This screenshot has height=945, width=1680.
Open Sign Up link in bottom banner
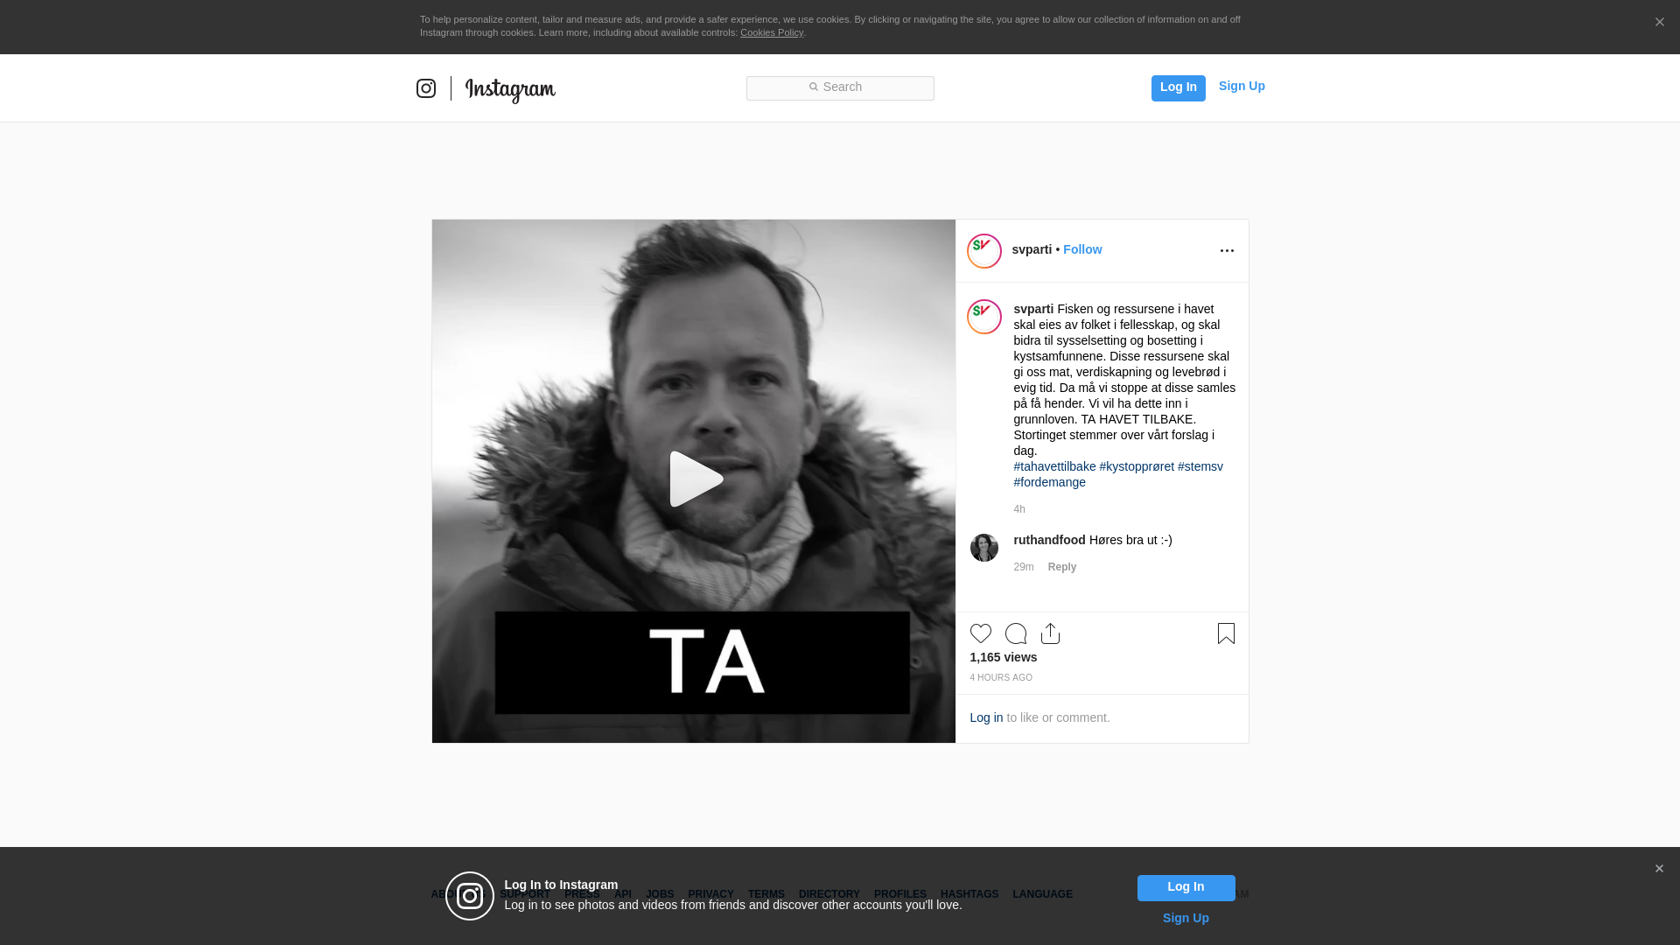1186,918
